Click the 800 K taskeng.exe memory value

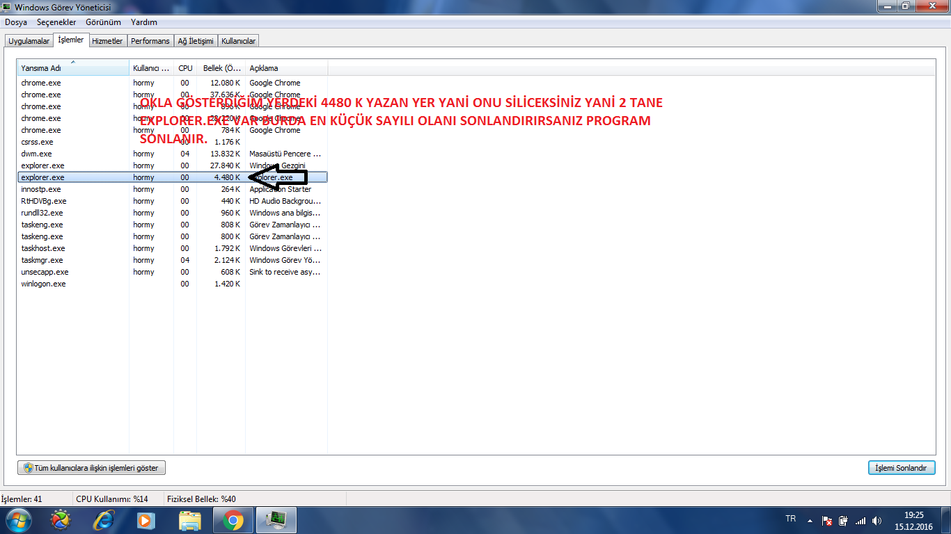pyautogui.click(x=232, y=236)
